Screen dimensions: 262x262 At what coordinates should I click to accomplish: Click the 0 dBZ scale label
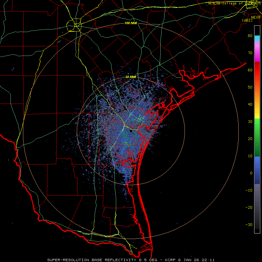tap(251, 173)
